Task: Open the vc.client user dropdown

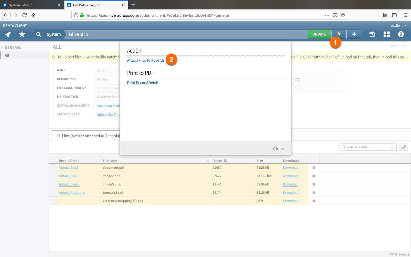Action: point(399,25)
